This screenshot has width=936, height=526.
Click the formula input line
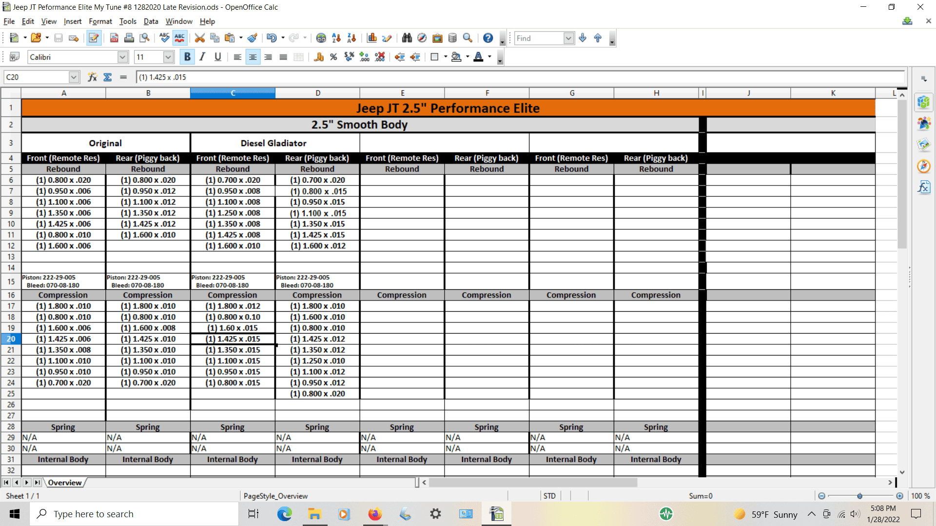click(521, 77)
